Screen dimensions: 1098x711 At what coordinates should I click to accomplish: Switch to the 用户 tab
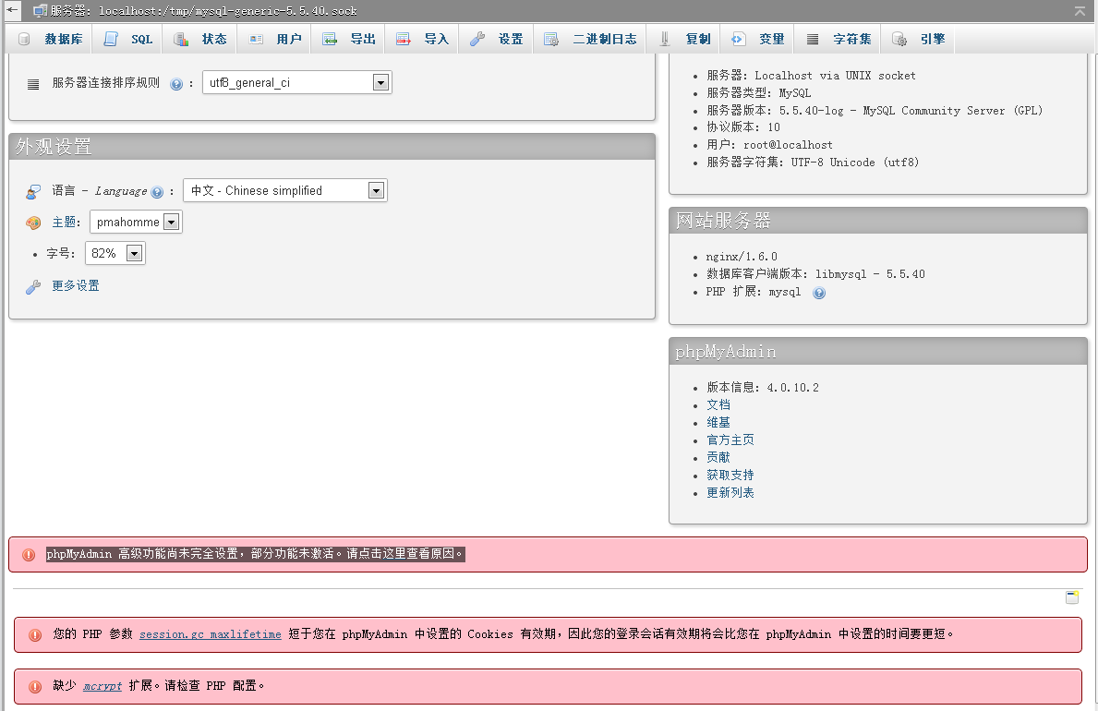click(x=275, y=39)
